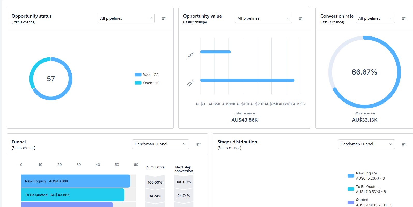Open Handyman Funnel dropdown in Stages distribution
This screenshot has width=413, height=207.
[366, 144]
